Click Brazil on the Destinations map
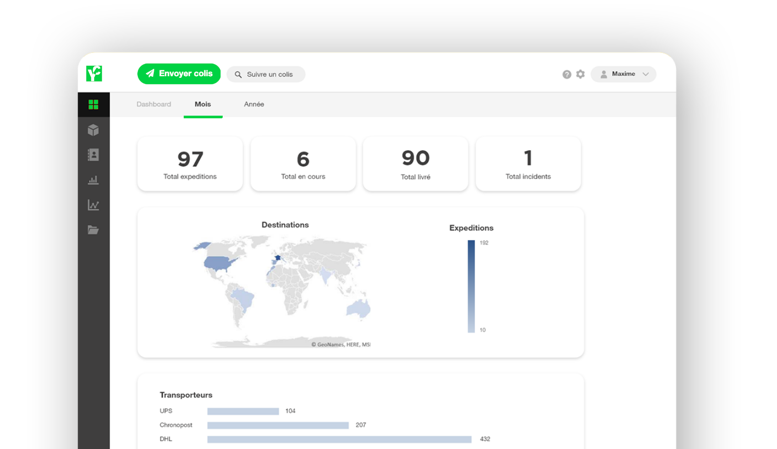Image resolution: width=777 pixels, height=449 pixels. 243,299
